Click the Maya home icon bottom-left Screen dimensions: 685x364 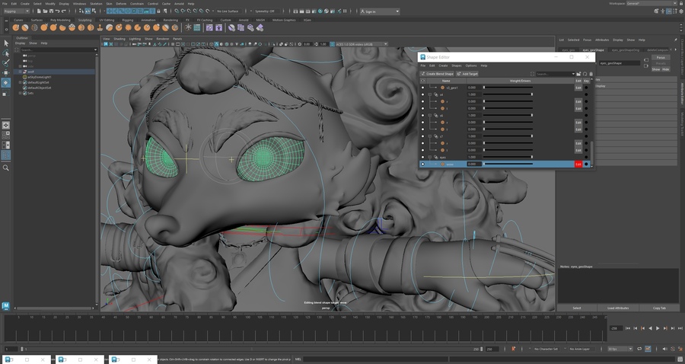6,306
